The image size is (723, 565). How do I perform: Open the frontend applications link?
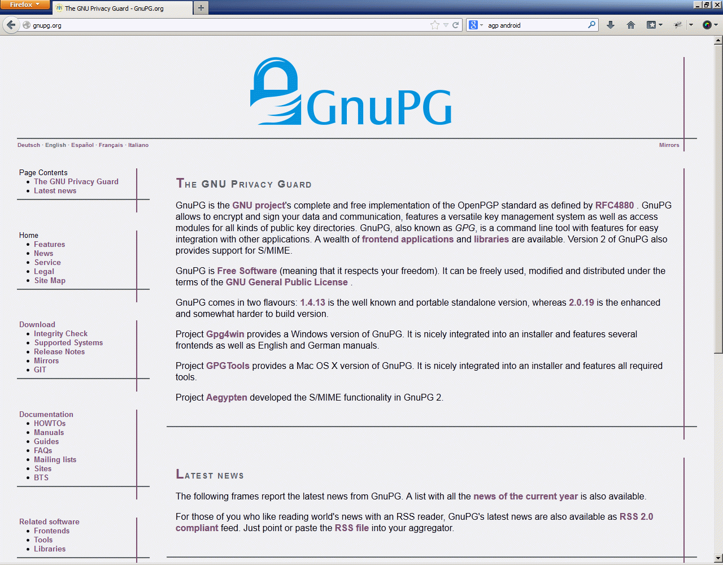point(408,240)
